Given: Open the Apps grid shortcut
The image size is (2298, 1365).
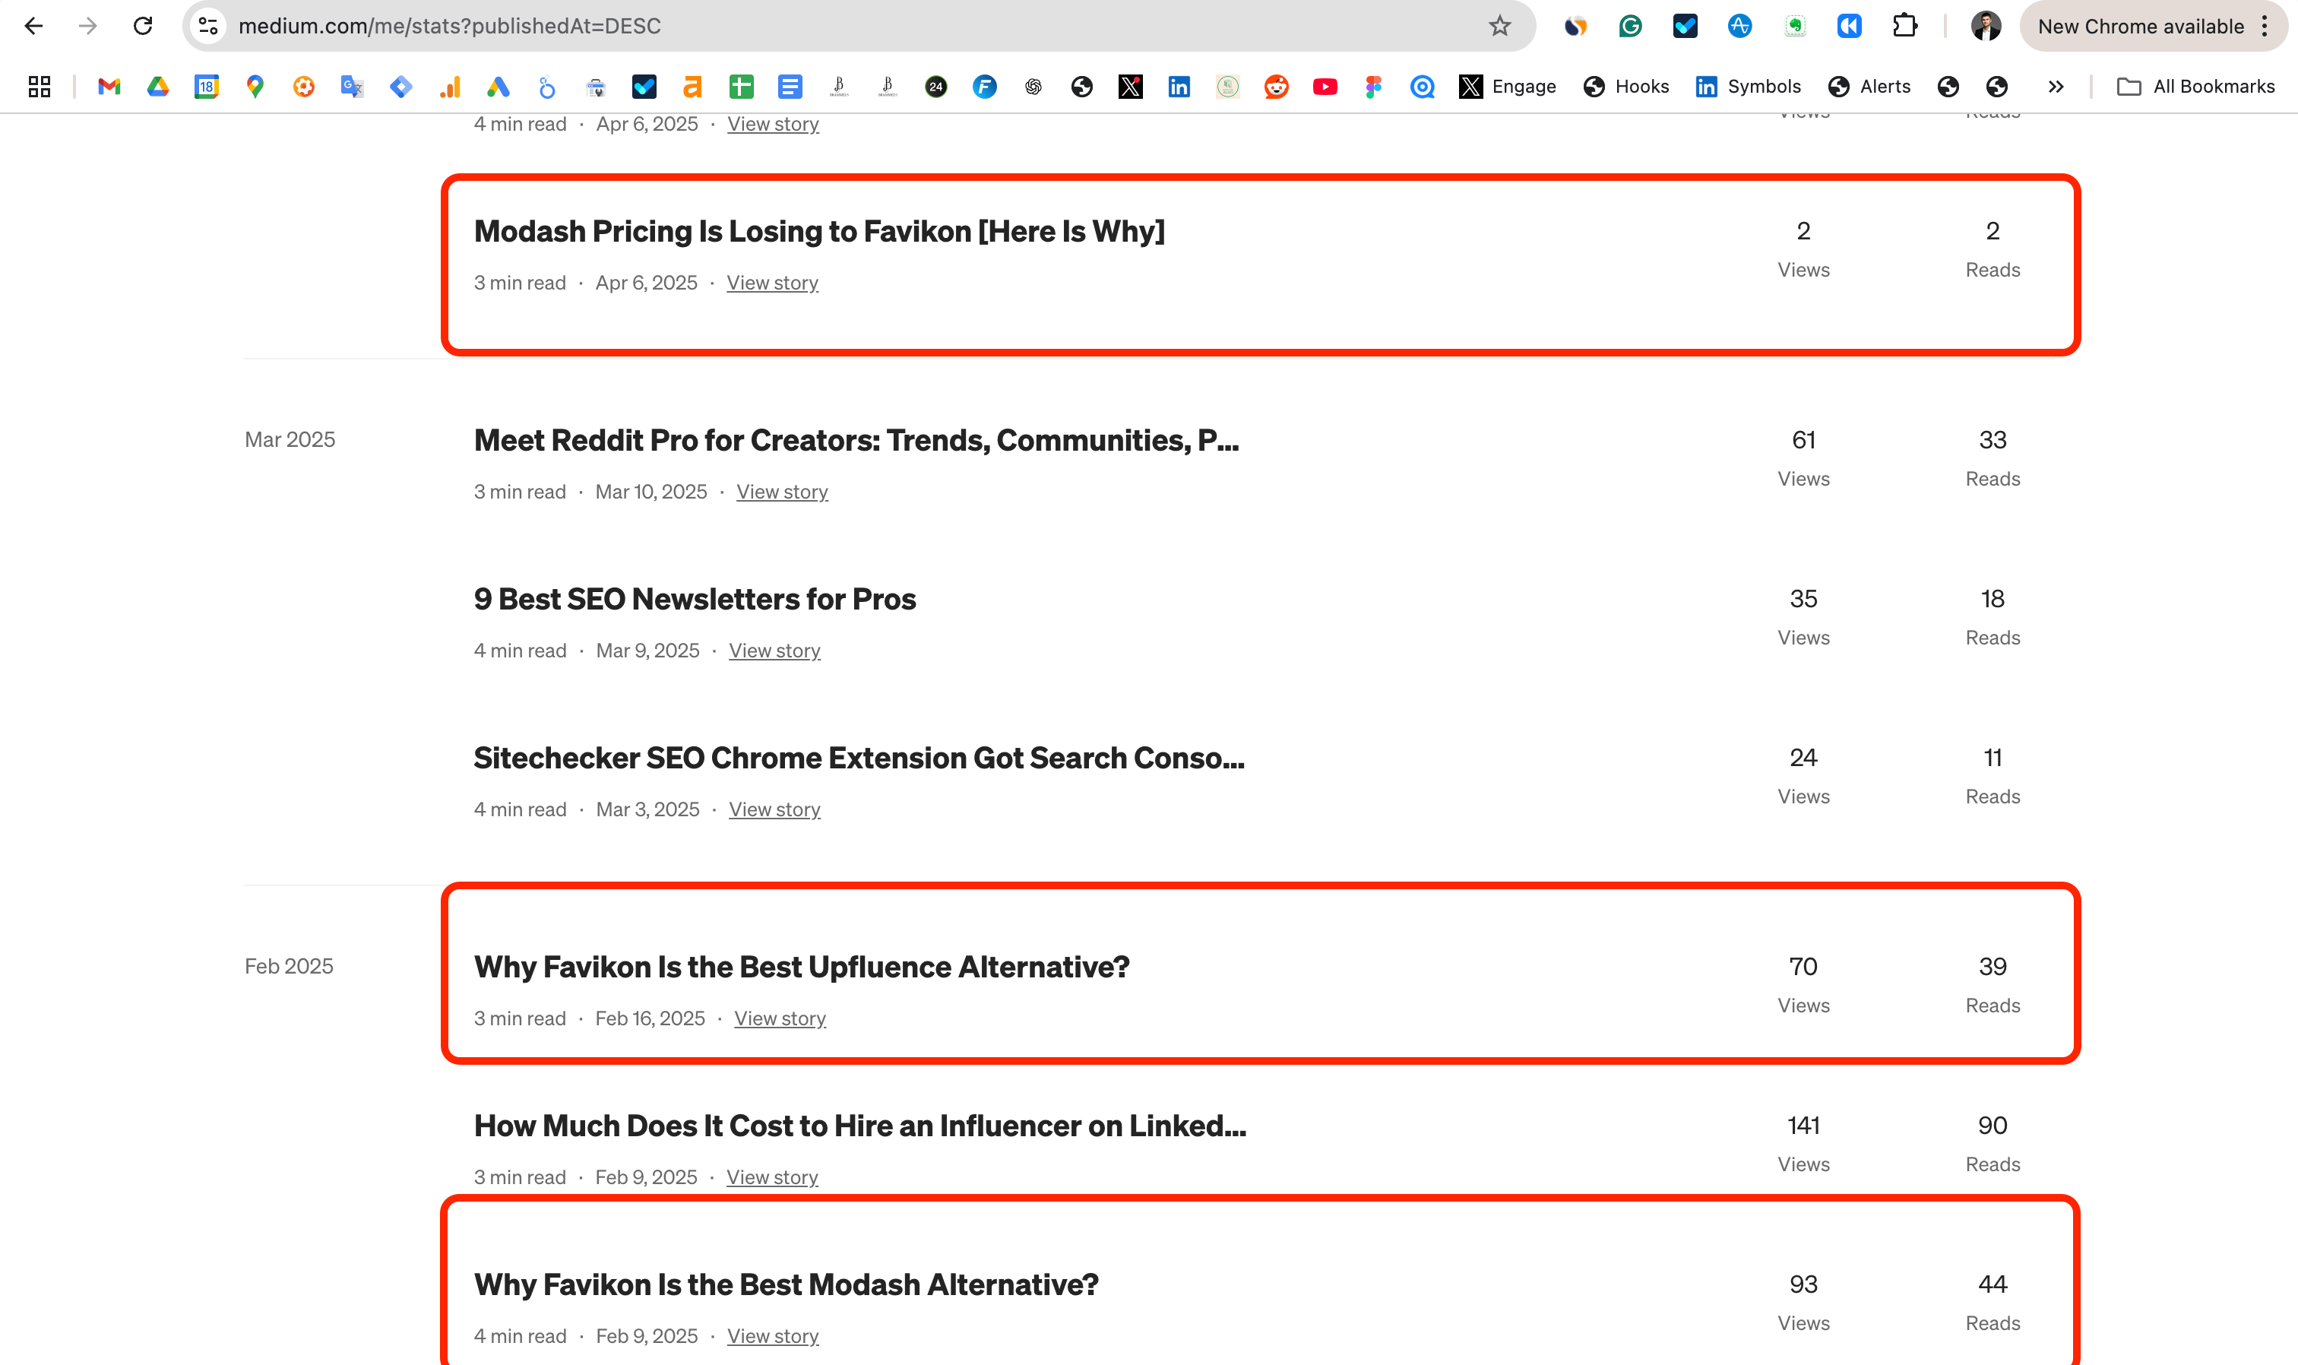Looking at the screenshot, I should (39, 87).
